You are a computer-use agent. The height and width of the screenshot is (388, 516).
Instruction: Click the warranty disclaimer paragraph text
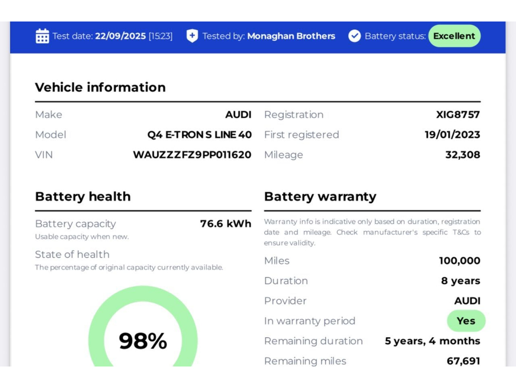click(372, 232)
